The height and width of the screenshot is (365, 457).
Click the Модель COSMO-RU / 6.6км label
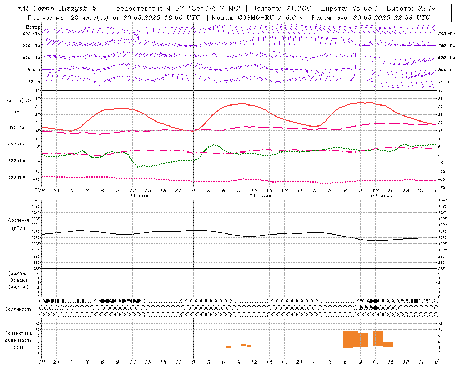[x=257, y=17]
